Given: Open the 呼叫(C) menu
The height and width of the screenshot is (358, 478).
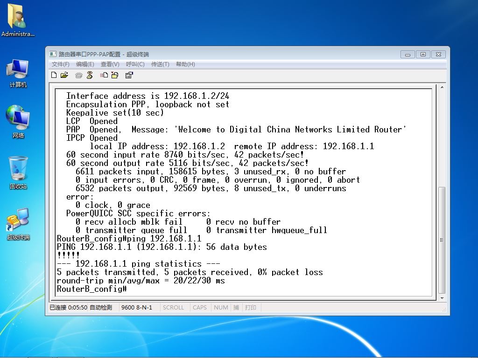Looking at the screenshot, I should coord(135,64).
